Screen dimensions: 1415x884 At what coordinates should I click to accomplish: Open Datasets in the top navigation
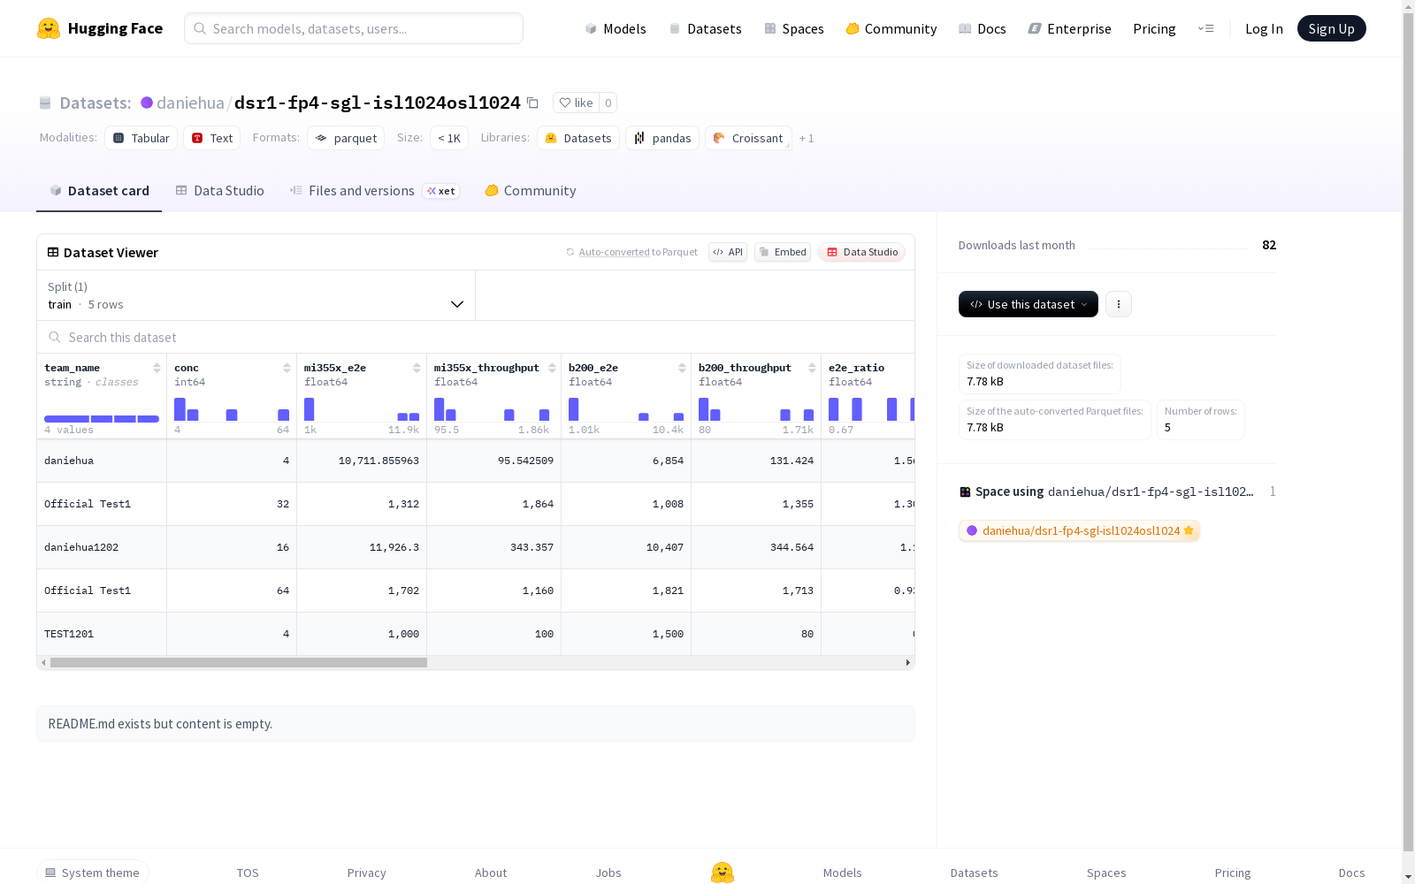pos(705,28)
